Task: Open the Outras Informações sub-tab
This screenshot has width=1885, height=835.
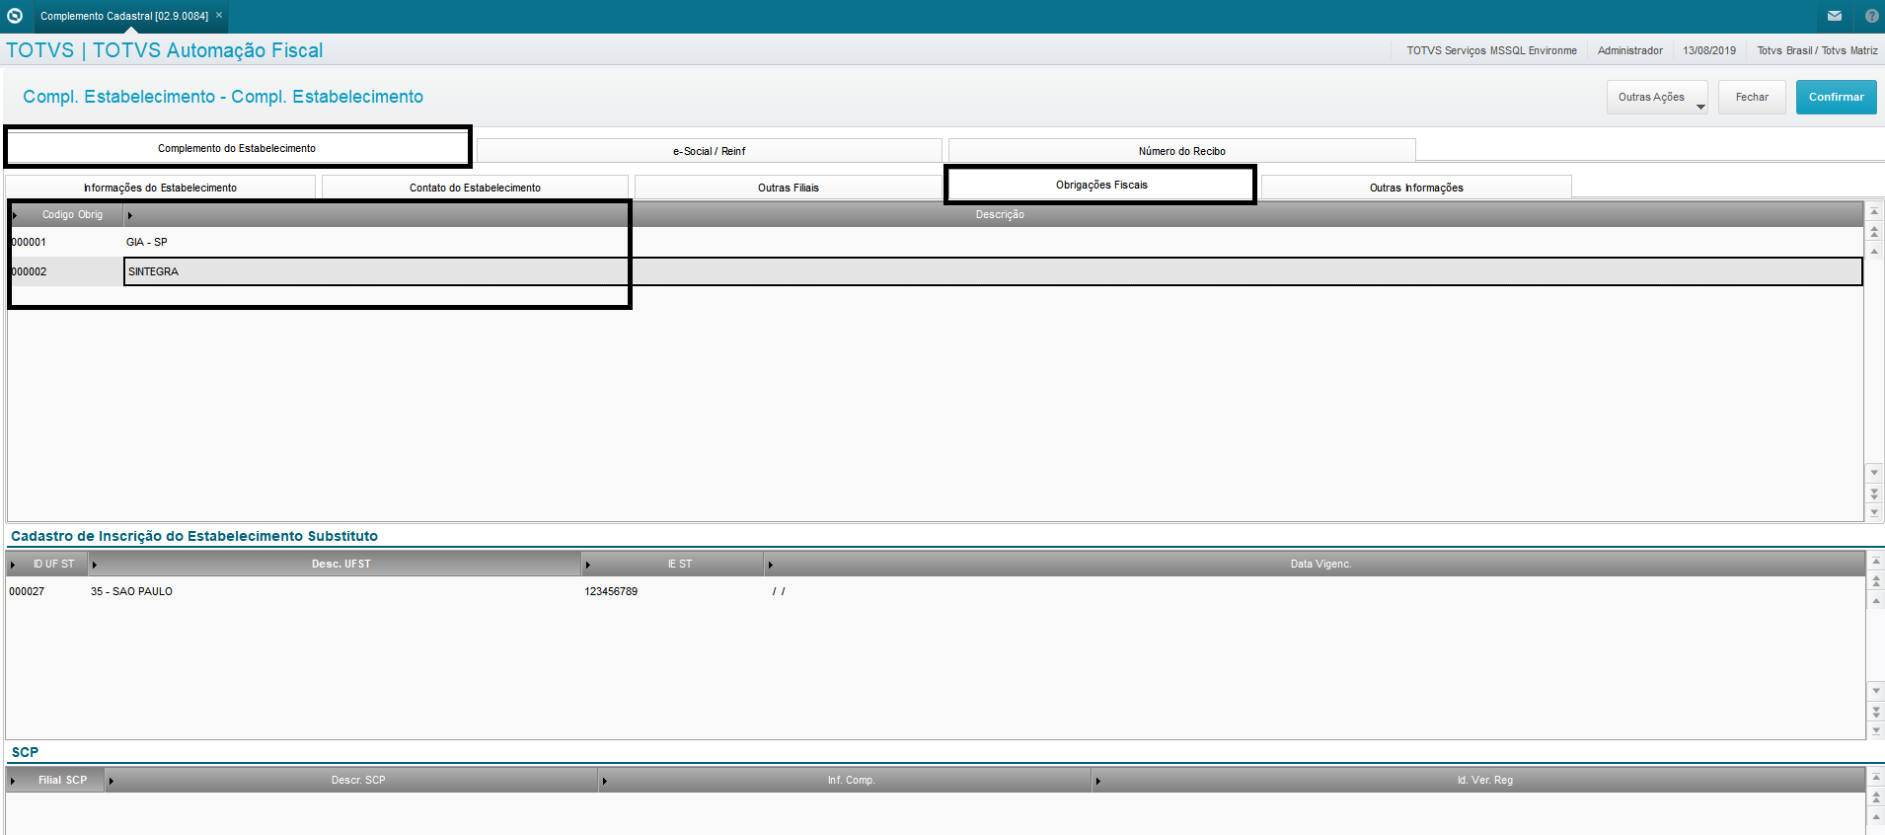Action: [1416, 188]
